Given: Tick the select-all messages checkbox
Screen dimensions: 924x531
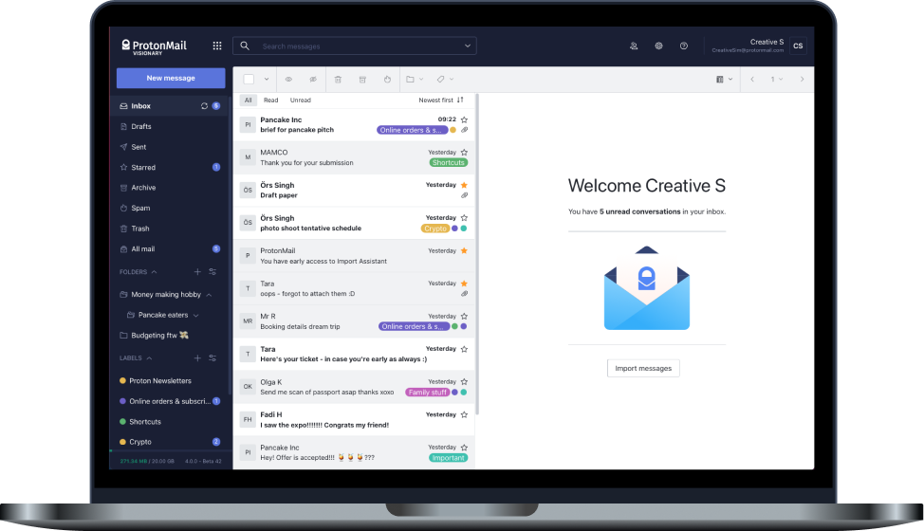Looking at the screenshot, I should click(249, 80).
